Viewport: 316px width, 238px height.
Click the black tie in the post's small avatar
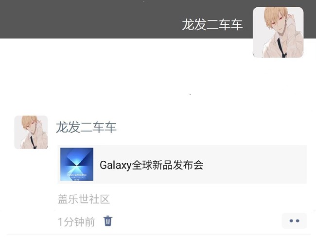click(x=33, y=142)
